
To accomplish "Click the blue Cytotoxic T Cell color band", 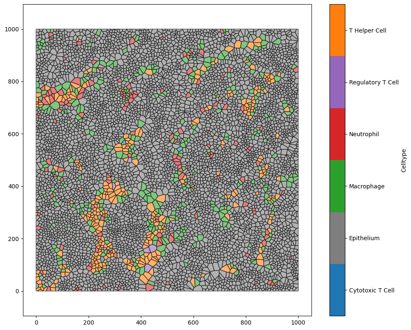I will click(337, 290).
